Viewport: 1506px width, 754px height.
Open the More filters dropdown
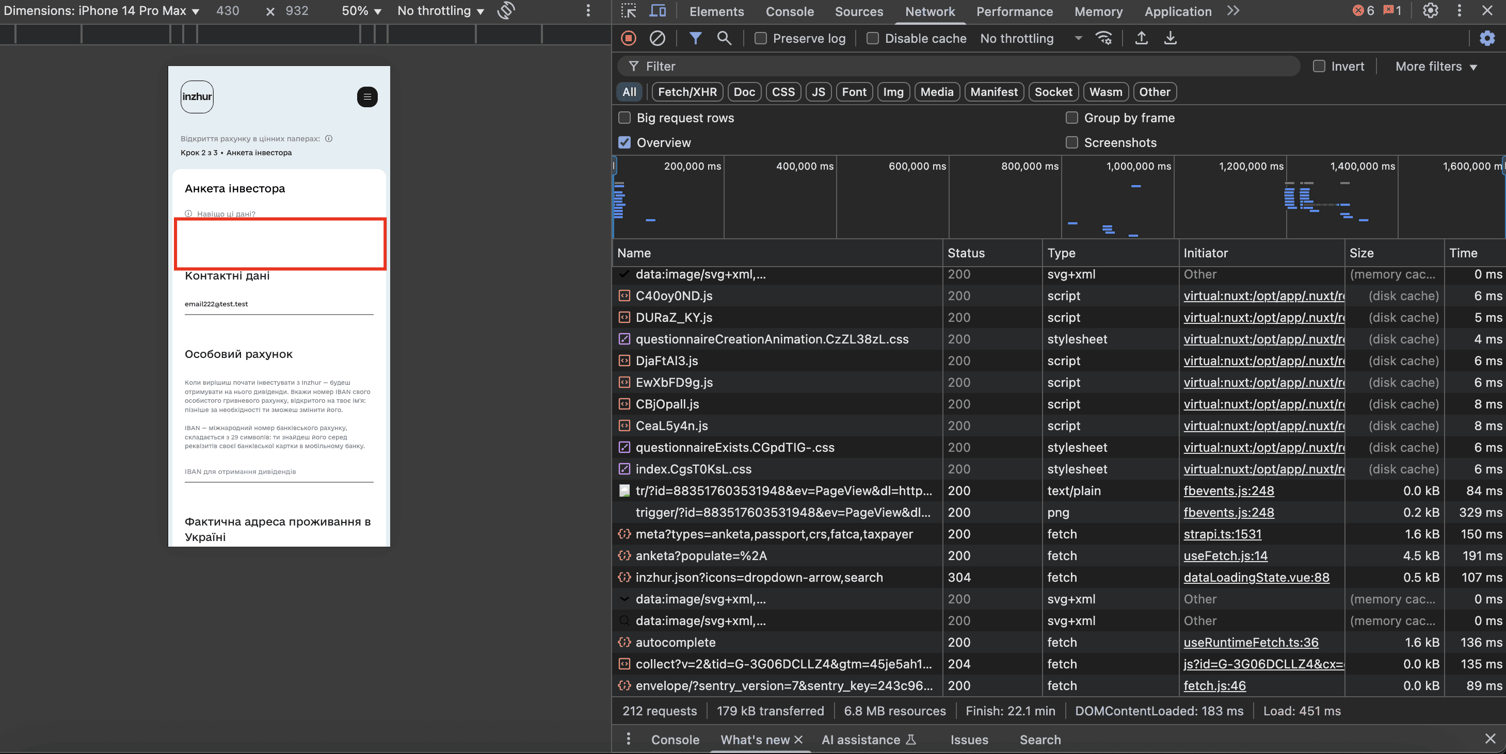coord(1435,67)
